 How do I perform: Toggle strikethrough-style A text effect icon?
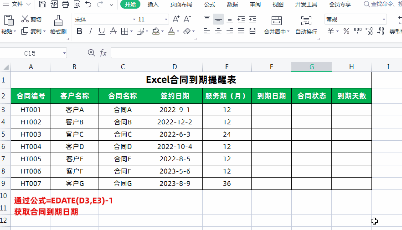click(113, 31)
